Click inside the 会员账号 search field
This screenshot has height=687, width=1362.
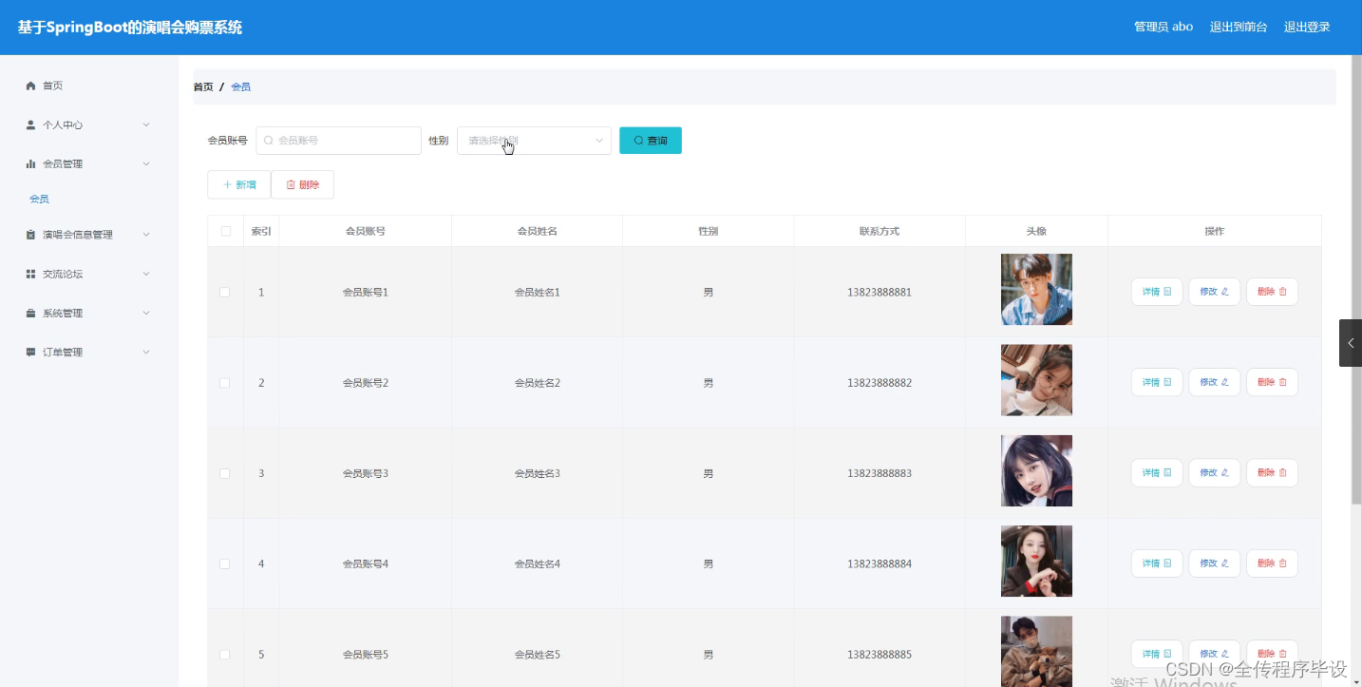[342, 140]
